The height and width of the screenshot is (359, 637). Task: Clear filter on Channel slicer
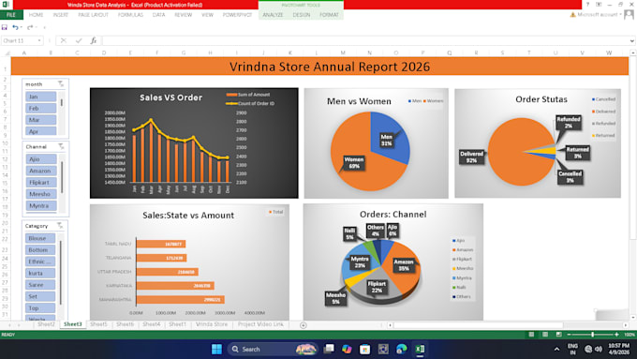coord(61,146)
